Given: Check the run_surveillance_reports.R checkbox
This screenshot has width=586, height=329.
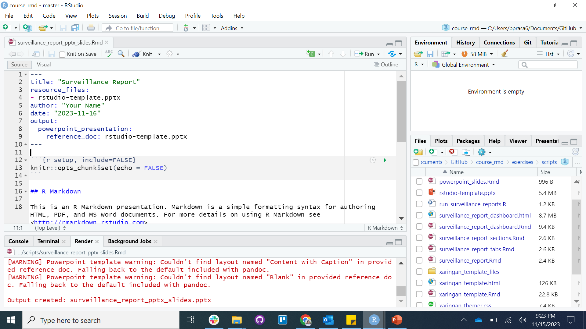Looking at the screenshot, I should coord(419,204).
